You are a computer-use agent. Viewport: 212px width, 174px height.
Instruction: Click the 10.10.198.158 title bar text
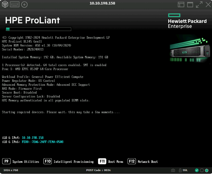102,3
